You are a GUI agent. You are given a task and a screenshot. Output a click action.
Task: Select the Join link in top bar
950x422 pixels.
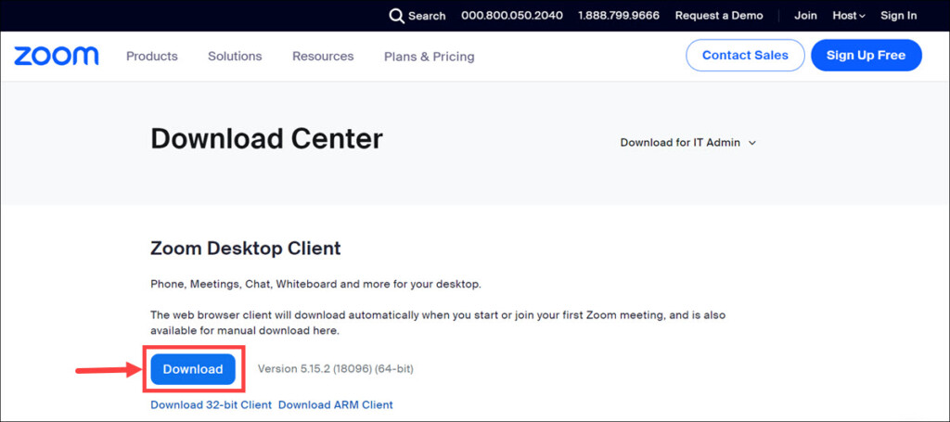[805, 16]
